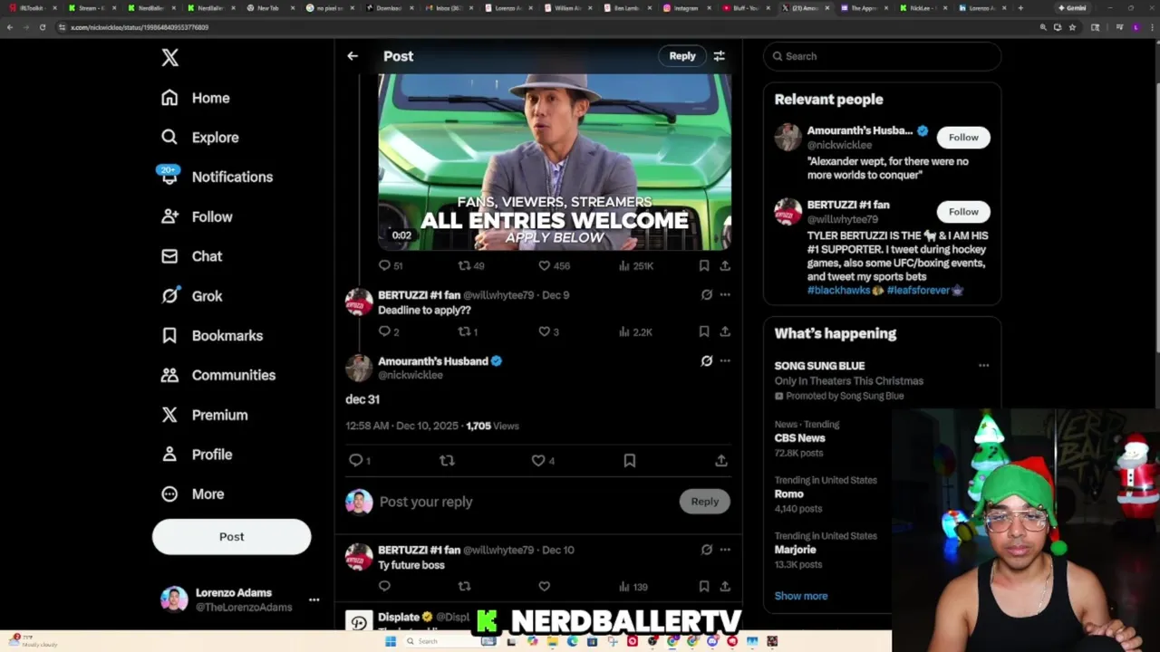
Task: Like the Ty future boss post
Action: [x=544, y=586]
